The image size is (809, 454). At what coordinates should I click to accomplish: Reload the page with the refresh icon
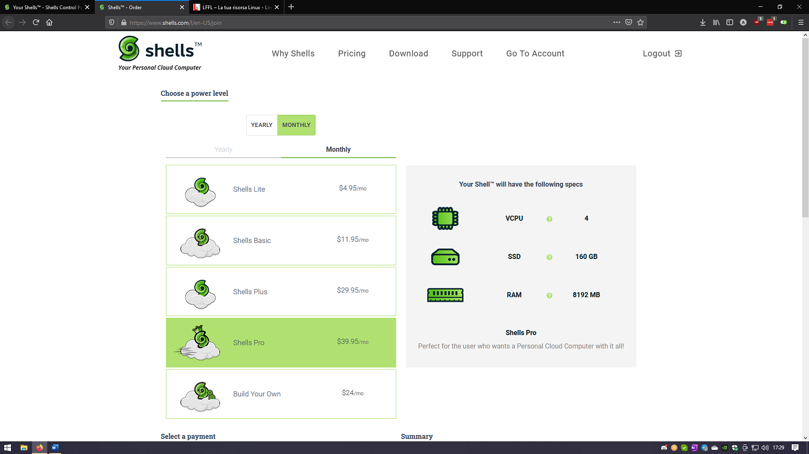point(36,22)
